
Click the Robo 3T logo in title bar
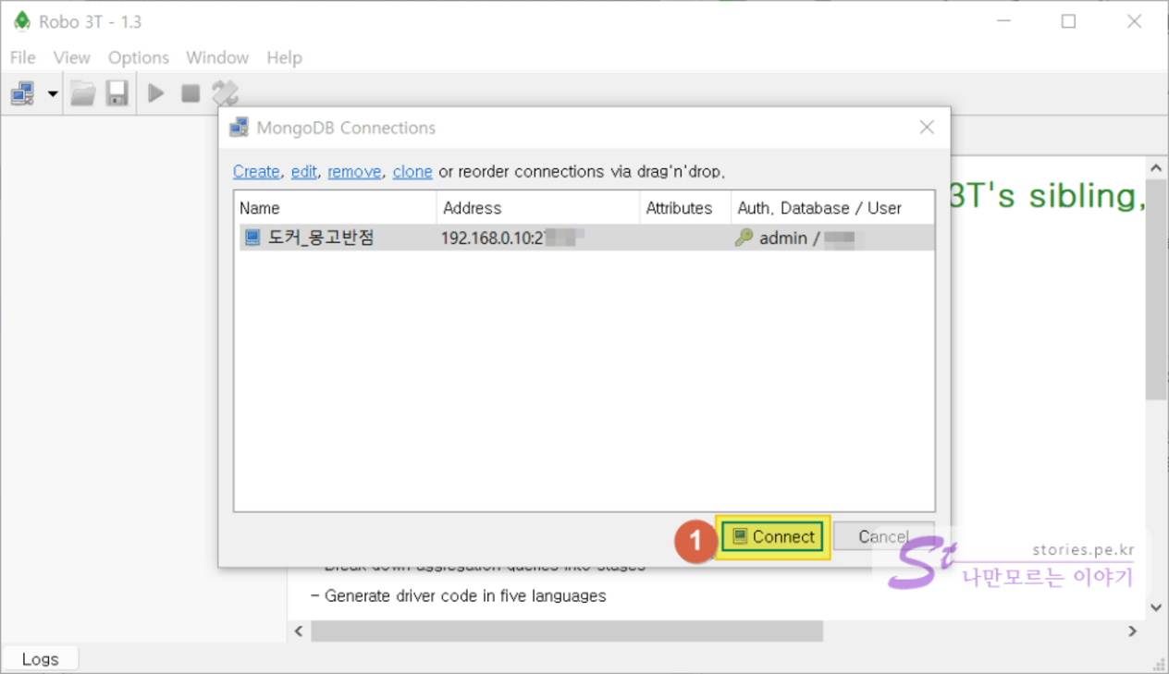[21, 21]
